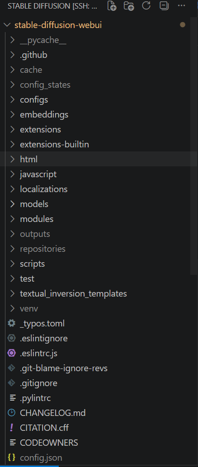Image resolution: width=198 pixels, height=467 pixels.
Task: Click the curly braces icon for config.json
Action: pos(11,458)
